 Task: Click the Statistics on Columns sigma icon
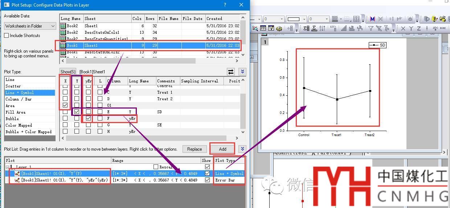pyautogui.click(x=306, y=28)
